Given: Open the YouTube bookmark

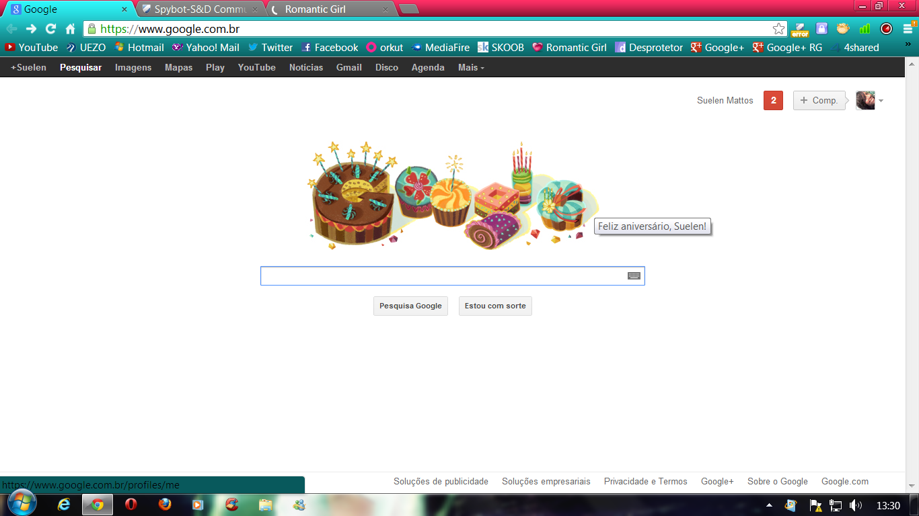Looking at the screenshot, I should coord(32,48).
